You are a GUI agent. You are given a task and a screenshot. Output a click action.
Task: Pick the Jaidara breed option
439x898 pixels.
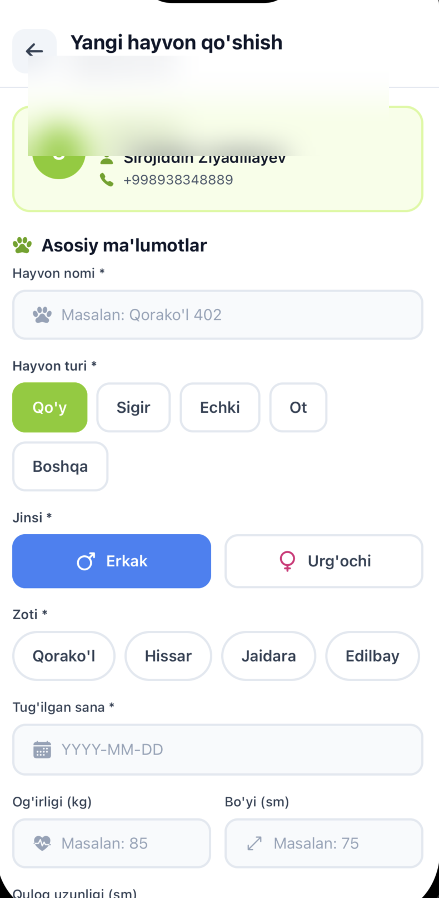[x=268, y=656]
